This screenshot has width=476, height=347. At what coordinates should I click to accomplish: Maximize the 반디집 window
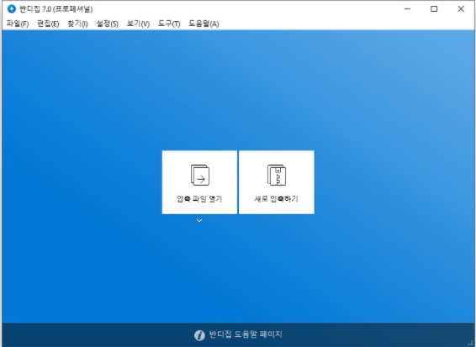(434, 8)
